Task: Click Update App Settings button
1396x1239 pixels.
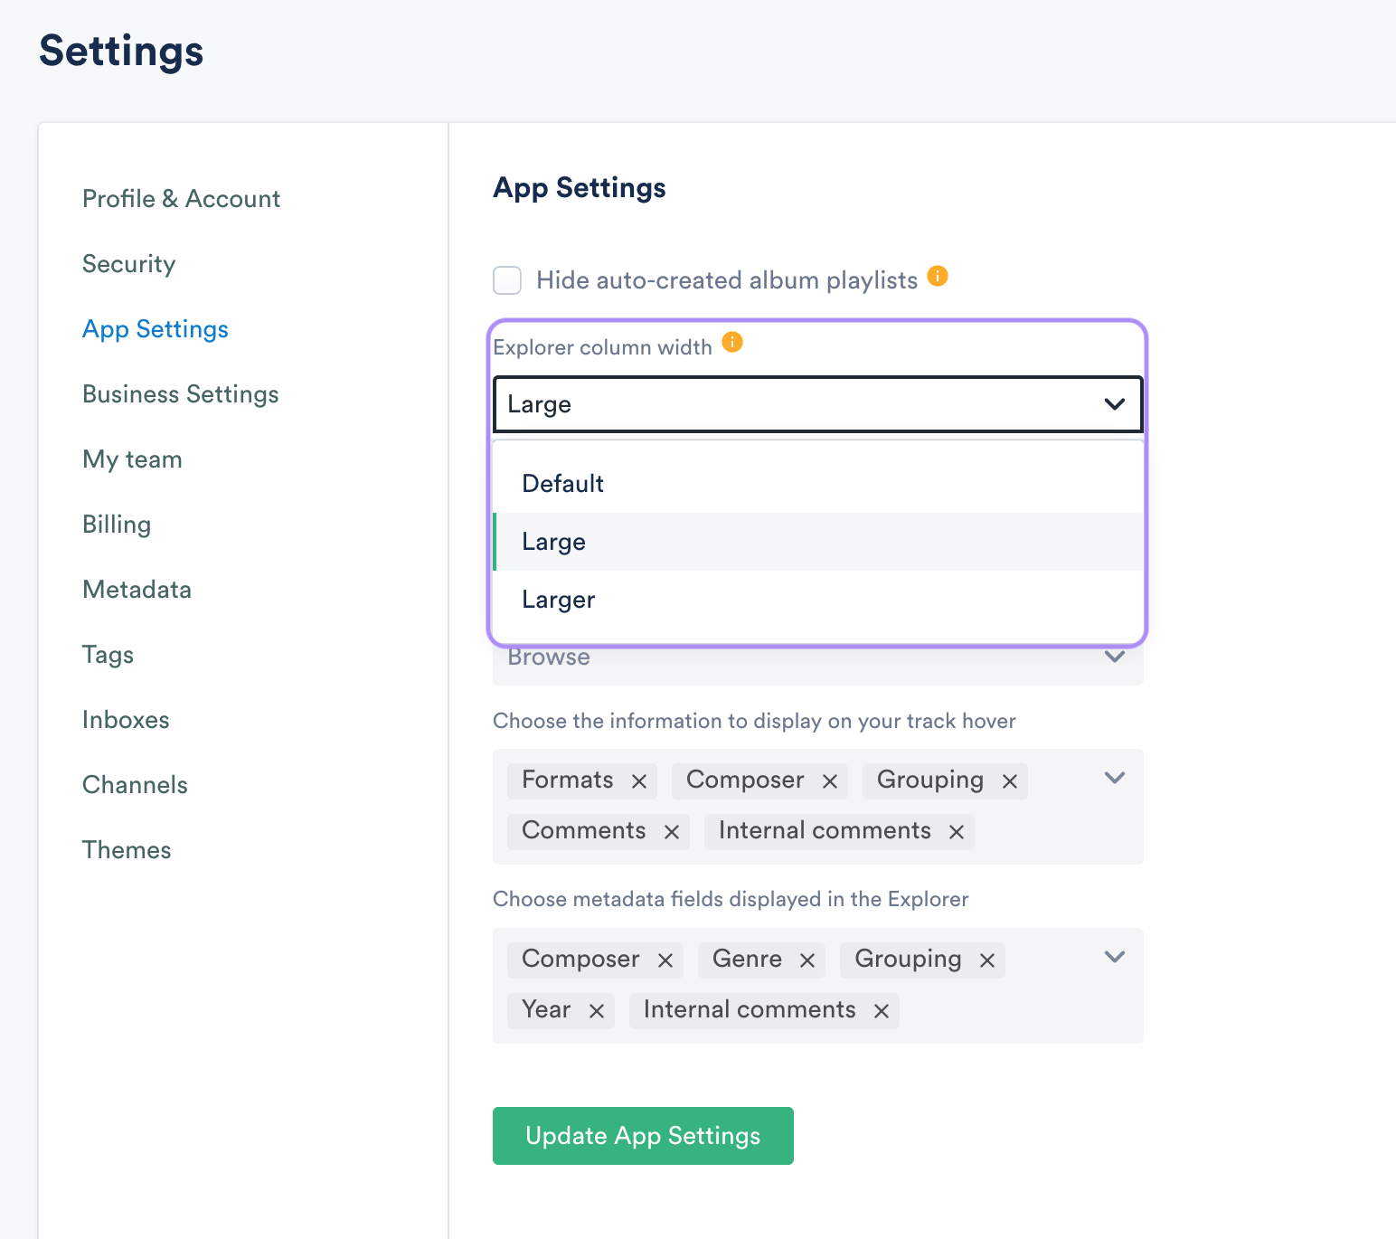Action: pyautogui.click(x=643, y=1136)
